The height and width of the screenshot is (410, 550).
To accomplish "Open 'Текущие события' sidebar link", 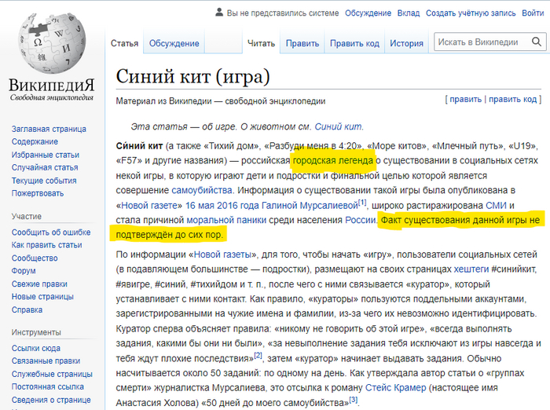I will (x=44, y=181).
